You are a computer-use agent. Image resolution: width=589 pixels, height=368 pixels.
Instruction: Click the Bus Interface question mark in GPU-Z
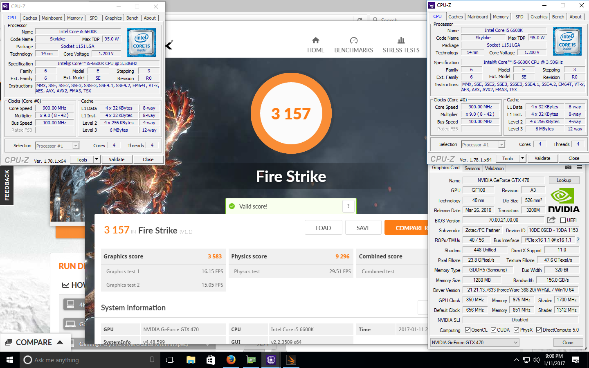pyautogui.click(x=578, y=240)
